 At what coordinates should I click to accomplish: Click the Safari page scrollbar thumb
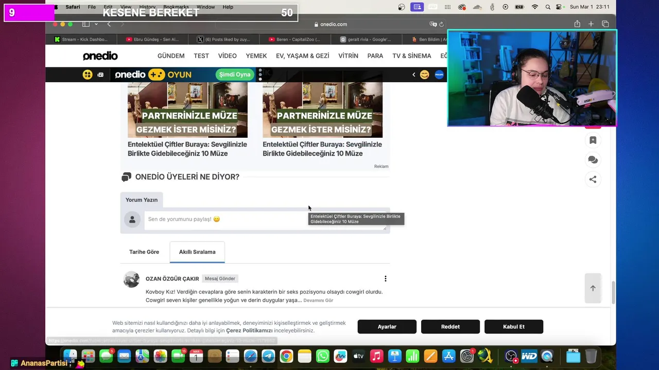[x=613, y=292]
